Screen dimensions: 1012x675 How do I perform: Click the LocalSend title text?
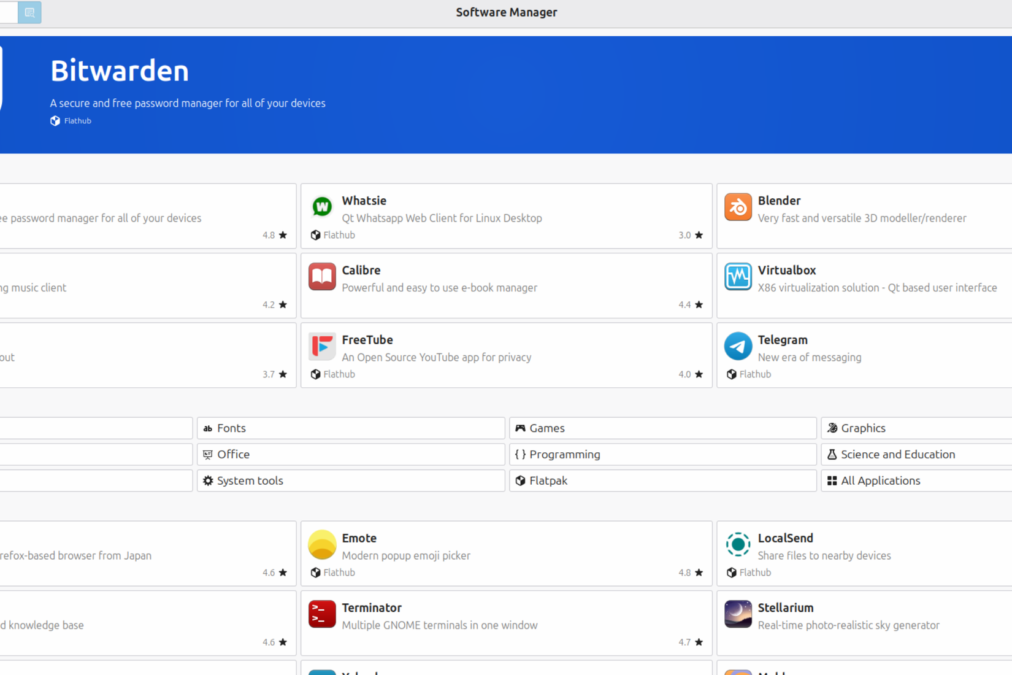pos(786,538)
